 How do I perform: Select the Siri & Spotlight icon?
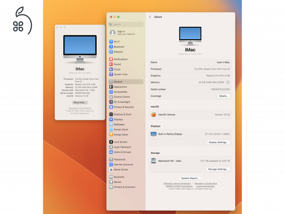pyautogui.click(x=111, y=102)
